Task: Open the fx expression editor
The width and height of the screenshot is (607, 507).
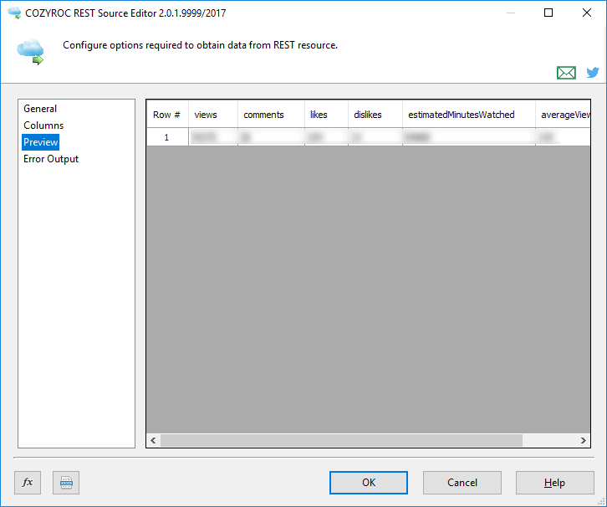Action: 28,483
